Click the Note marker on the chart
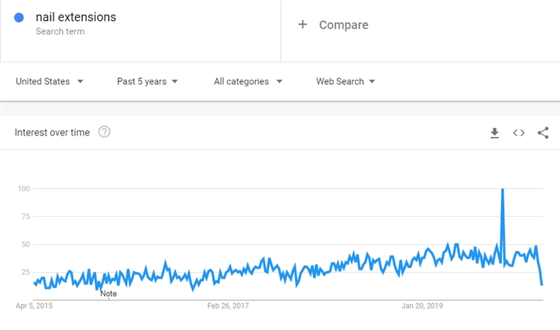This screenshot has height=330, width=560. point(108,293)
